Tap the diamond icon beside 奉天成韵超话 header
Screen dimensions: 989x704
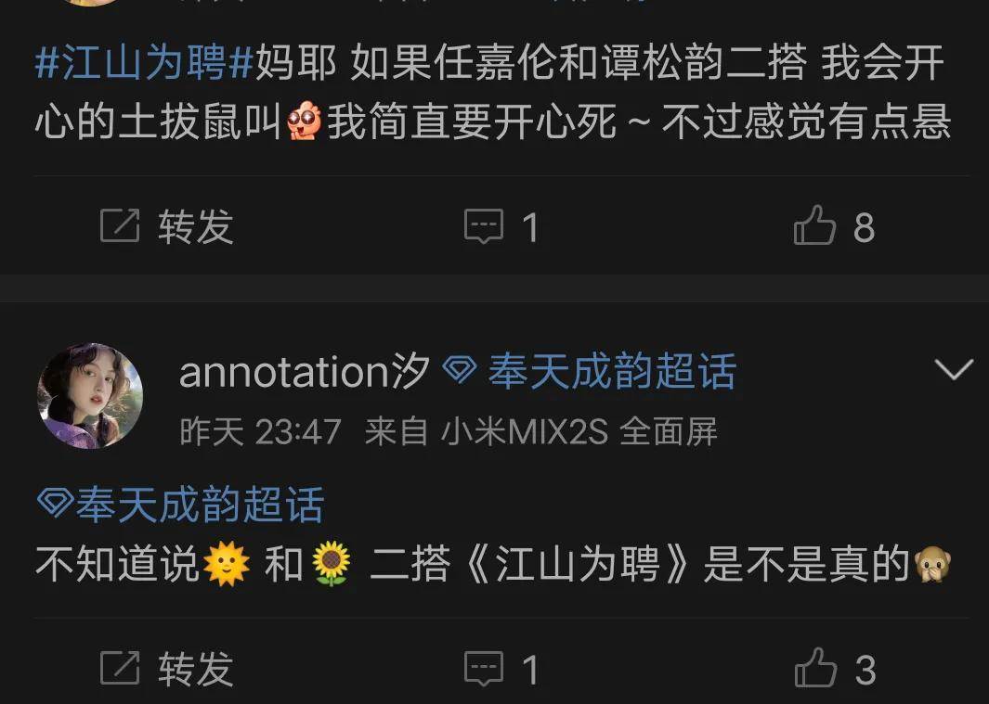pos(460,370)
